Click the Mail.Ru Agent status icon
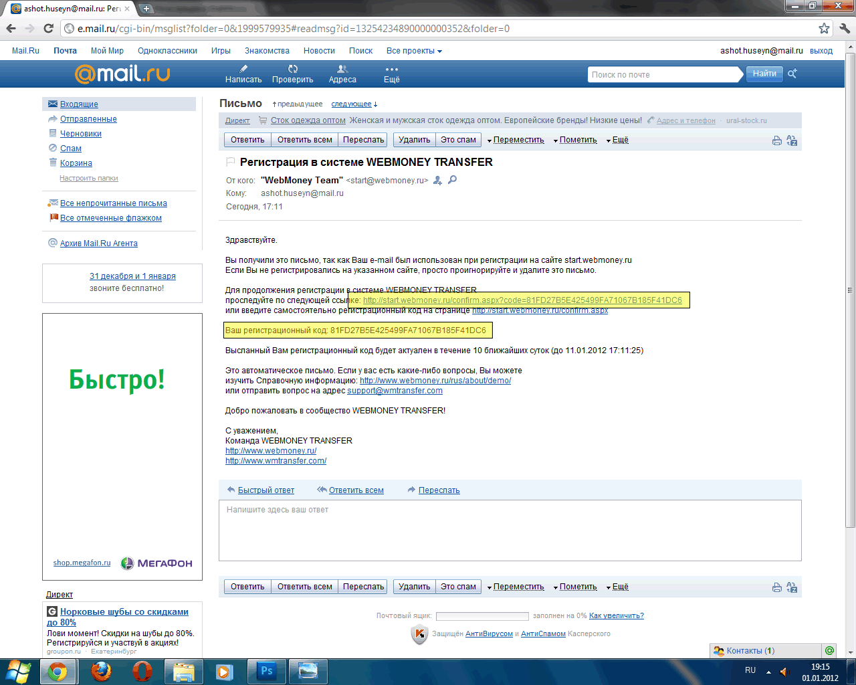This screenshot has height=685, width=856. 829,650
